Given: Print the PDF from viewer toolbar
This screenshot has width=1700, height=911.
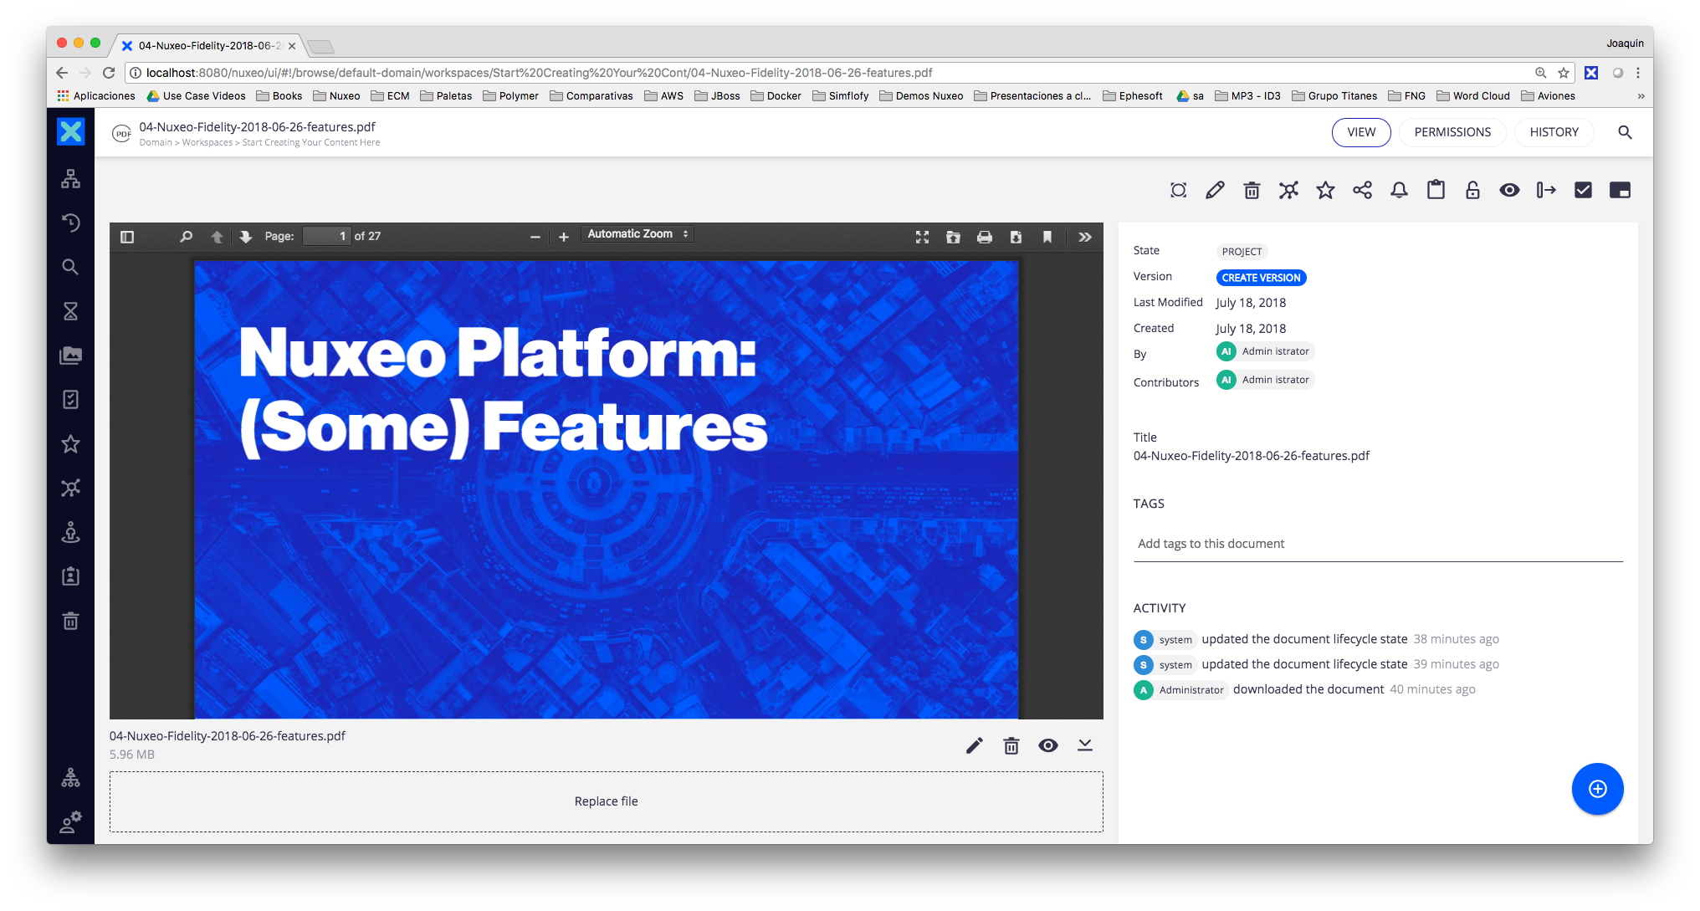Looking at the screenshot, I should tap(985, 237).
